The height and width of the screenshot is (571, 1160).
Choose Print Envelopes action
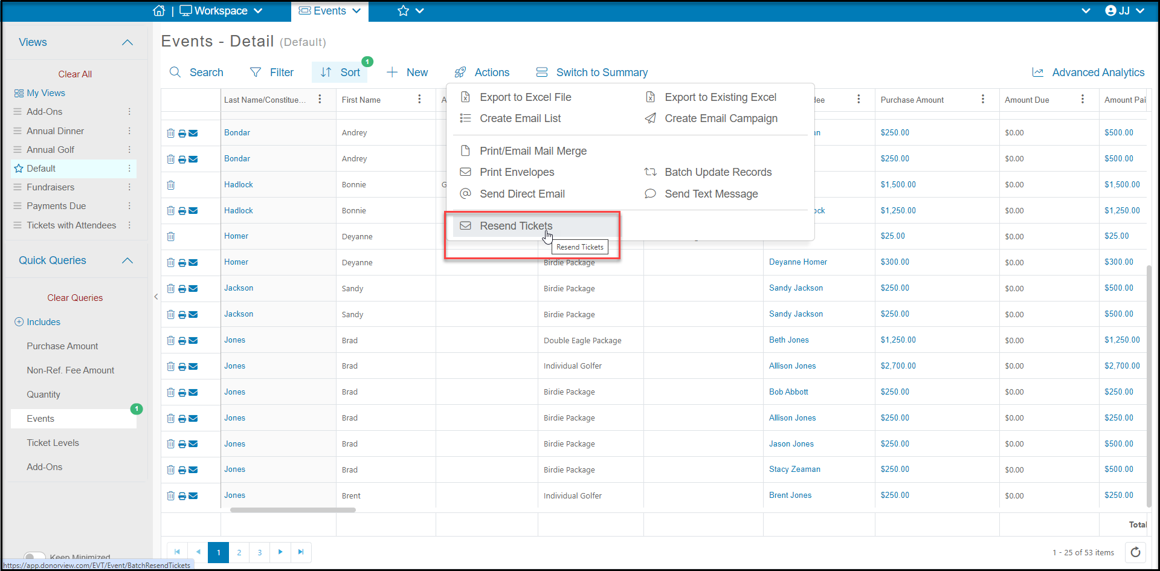(507, 172)
